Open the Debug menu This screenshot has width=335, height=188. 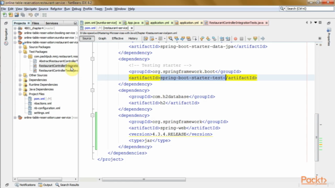76,9
